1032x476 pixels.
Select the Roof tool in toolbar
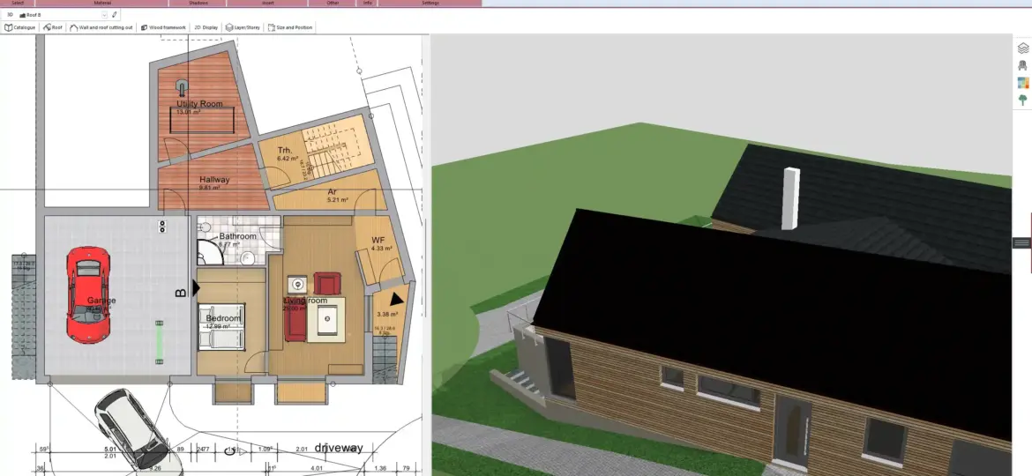pos(53,27)
